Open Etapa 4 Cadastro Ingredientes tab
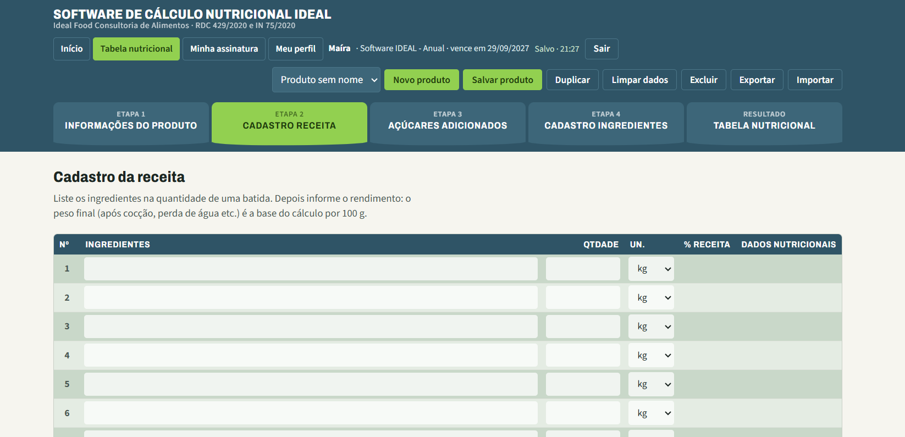Viewport: 905px width, 437px height. pyautogui.click(x=606, y=123)
